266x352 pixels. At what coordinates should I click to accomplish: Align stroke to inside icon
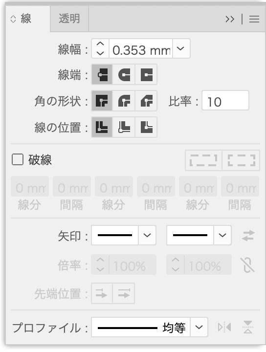tap(124, 127)
